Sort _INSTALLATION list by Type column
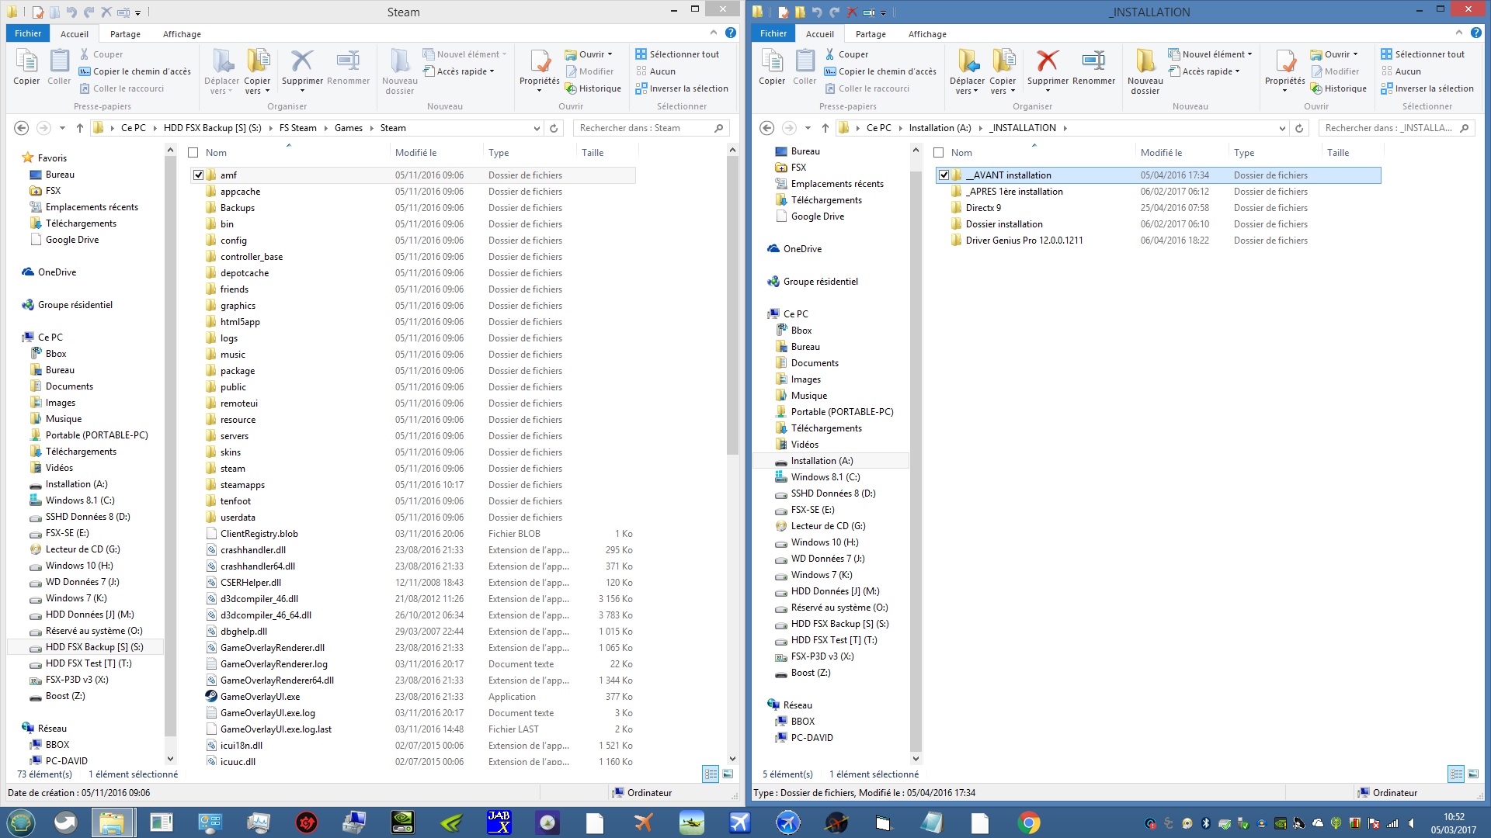Viewport: 1491px width, 838px height. pyautogui.click(x=1274, y=153)
